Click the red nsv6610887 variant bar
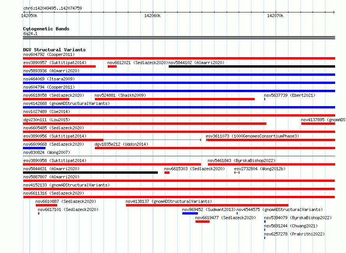The image size is (346, 253). [x=46, y=205]
